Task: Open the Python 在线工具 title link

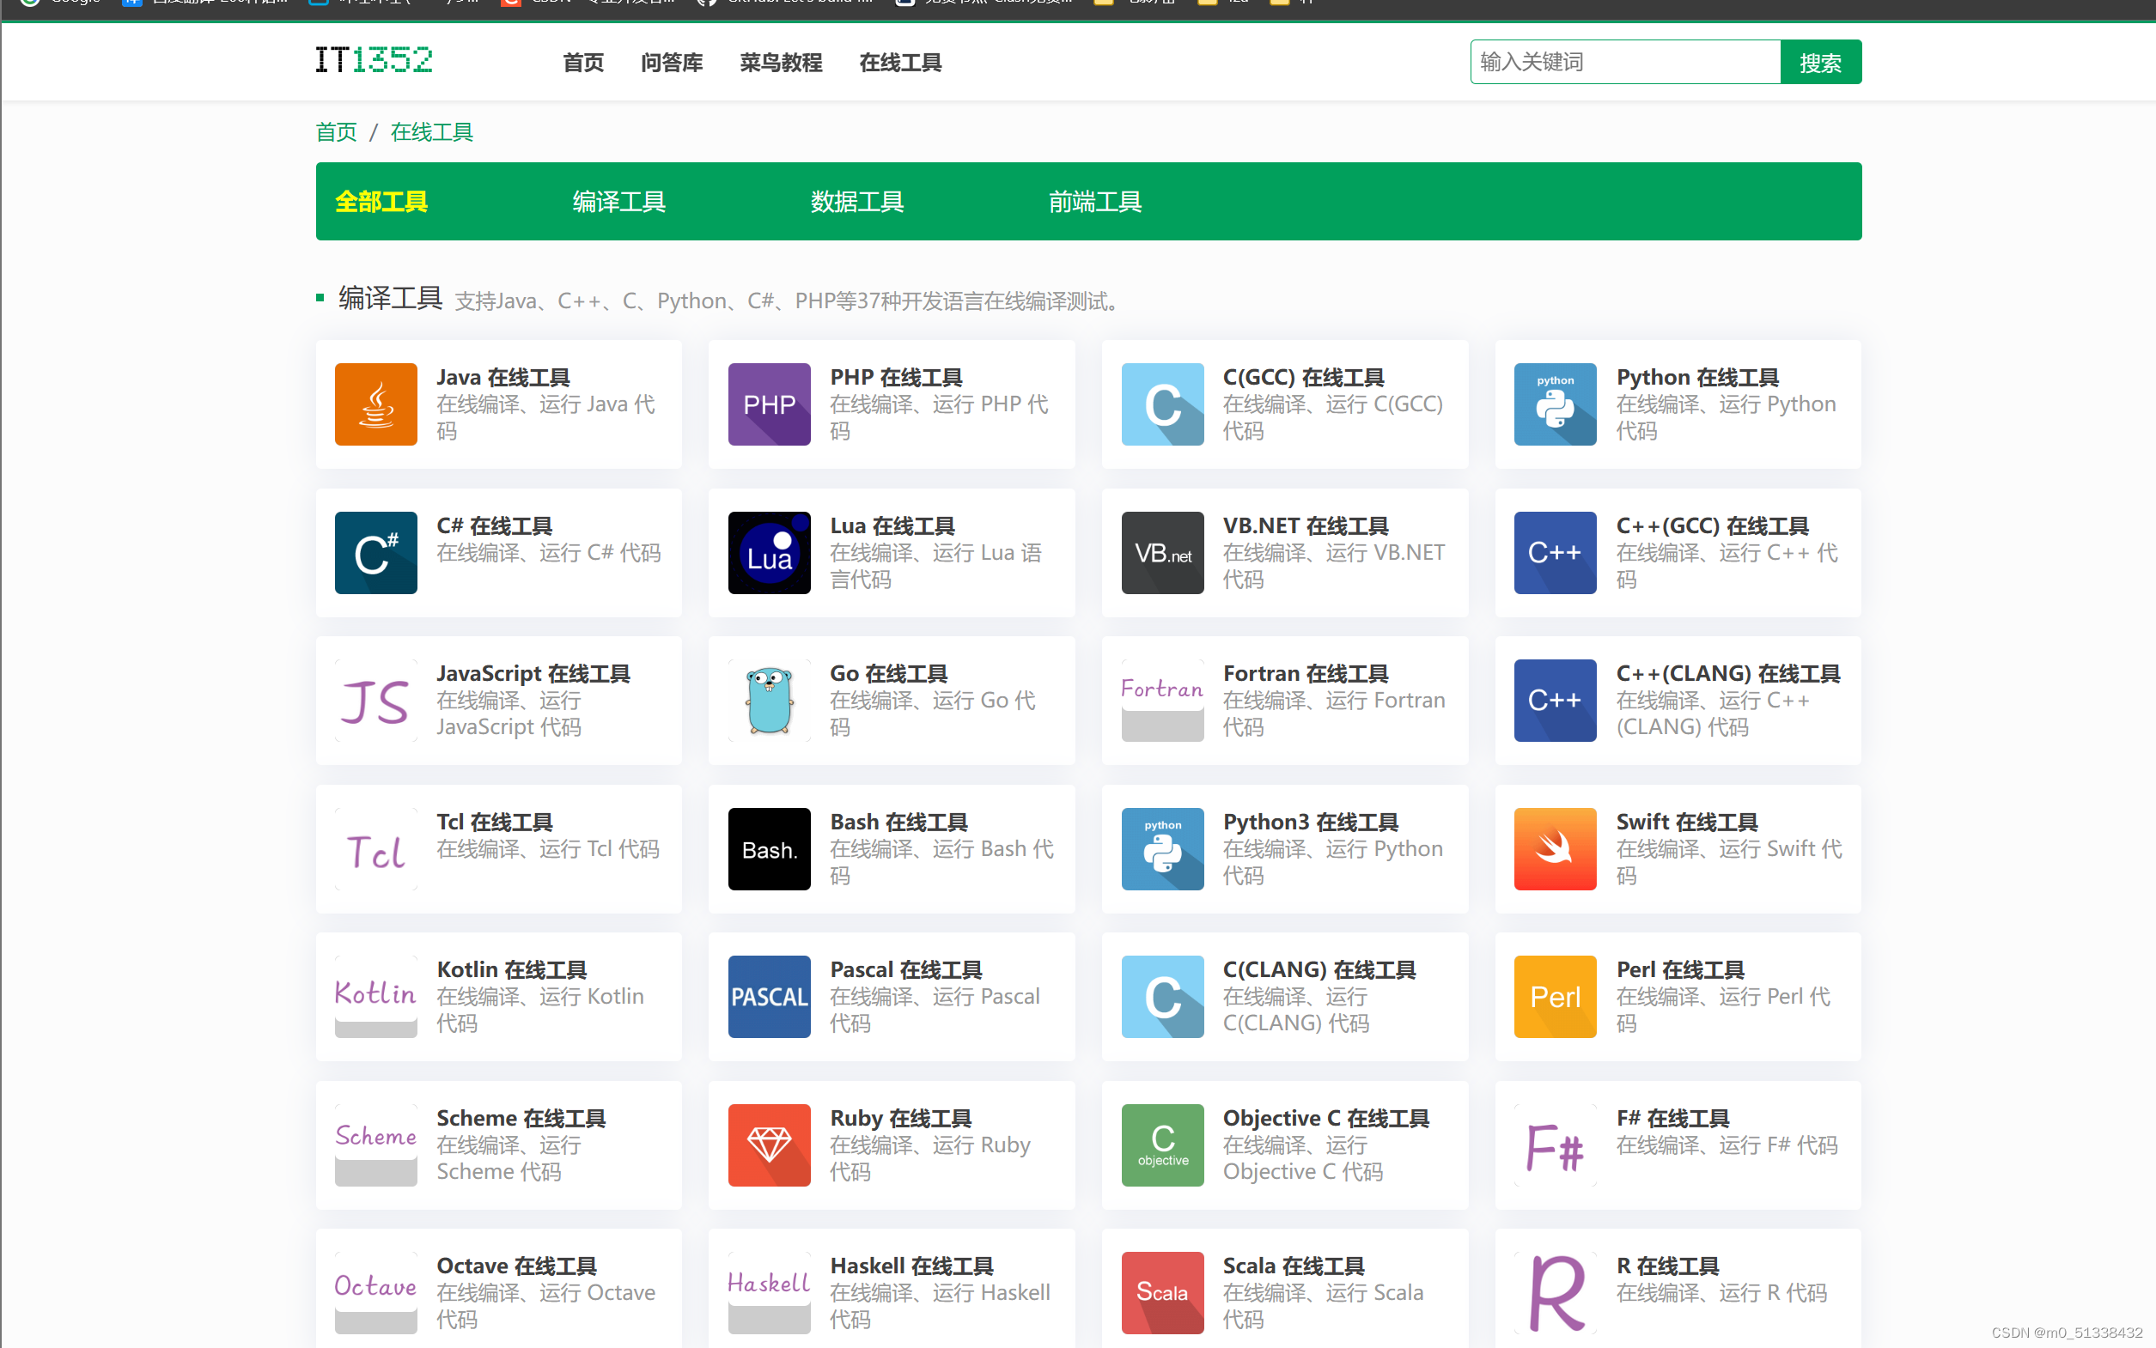Action: (x=1696, y=377)
